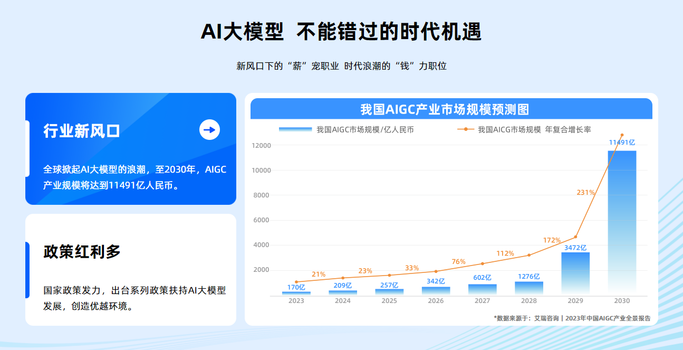Screen dimensions: 683x350
Task: Click the 2030 x-axis label
Action: [x=622, y=301]
